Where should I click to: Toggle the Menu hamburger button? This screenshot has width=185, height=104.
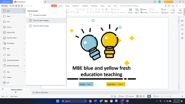[x=4, y=6]
